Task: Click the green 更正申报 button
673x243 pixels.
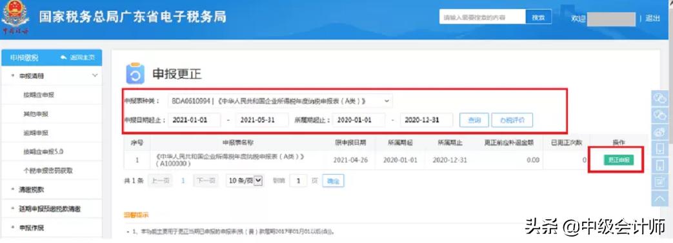Action: pos(619,160)
